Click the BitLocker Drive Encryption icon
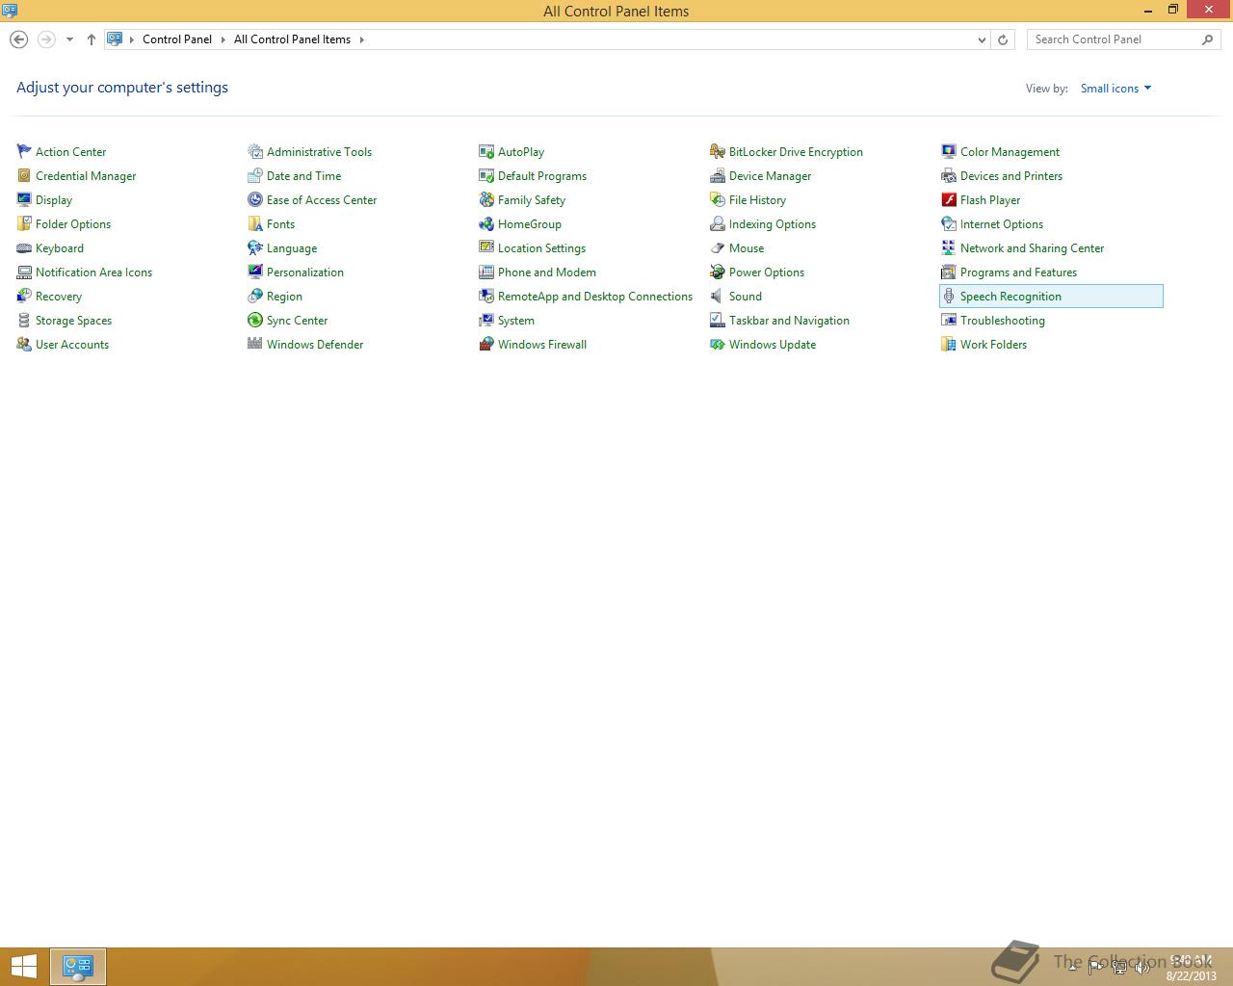 [x=718, y=151]
